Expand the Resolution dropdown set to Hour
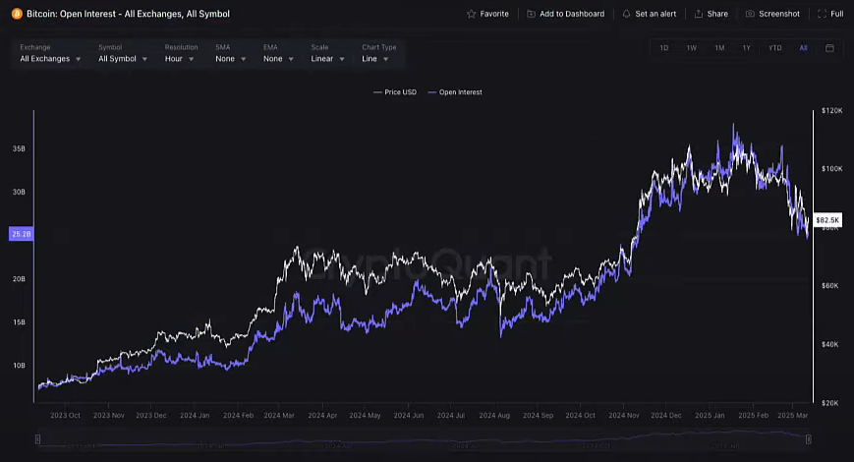 tap(180, 59)
